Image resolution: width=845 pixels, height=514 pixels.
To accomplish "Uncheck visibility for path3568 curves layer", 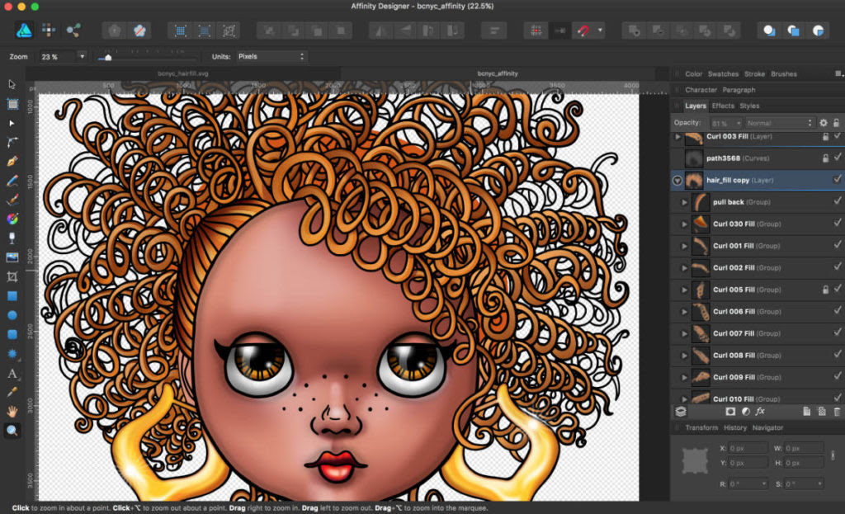I will pos(838,158).
